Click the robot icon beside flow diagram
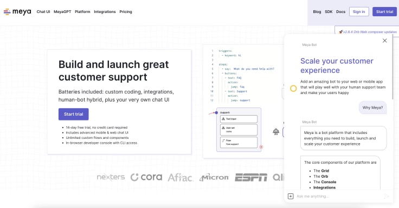This screenshot has width=399, height=208. pos(276,131)
